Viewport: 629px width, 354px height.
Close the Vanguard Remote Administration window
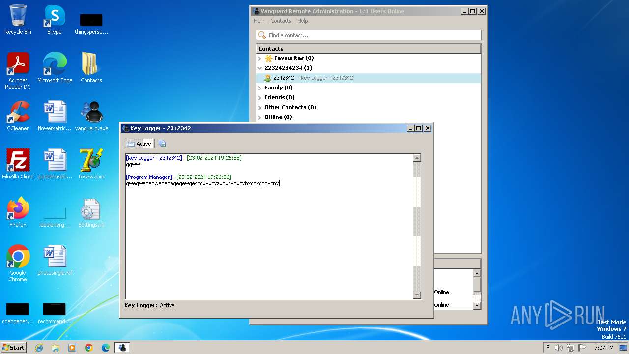[482, 11]
